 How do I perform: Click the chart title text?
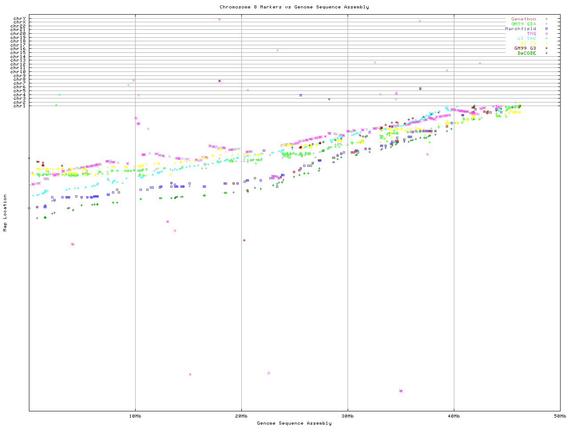pos(294,7)
